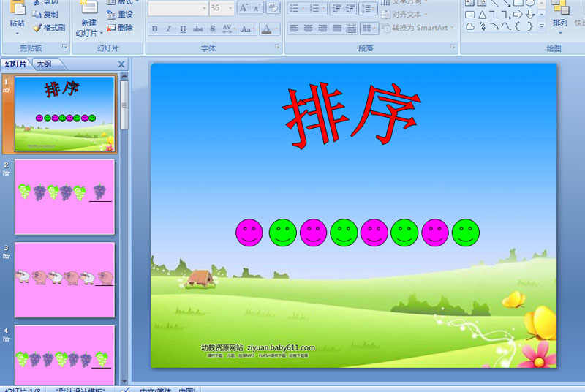Open the Clipboard (剪贴板) dialog launcher
The width and height of the screenshot is (585, 392).
click(64, 47)
